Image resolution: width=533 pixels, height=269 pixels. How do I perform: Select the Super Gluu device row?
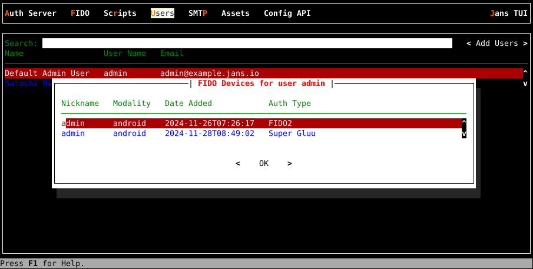point(259,134)
